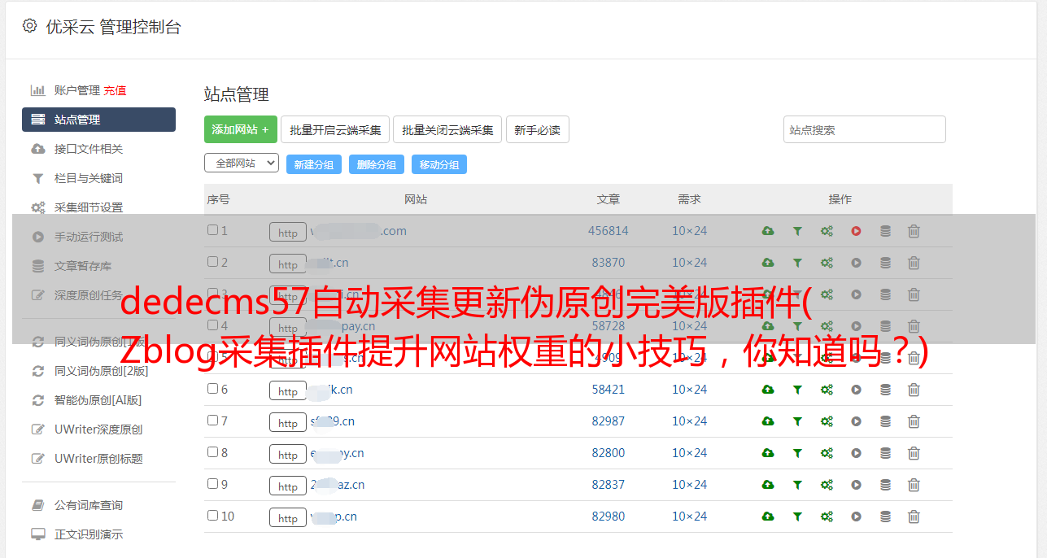Open the database icon in row 10
The height and width of the screenshot is (558, 1047).
[885, 517]
